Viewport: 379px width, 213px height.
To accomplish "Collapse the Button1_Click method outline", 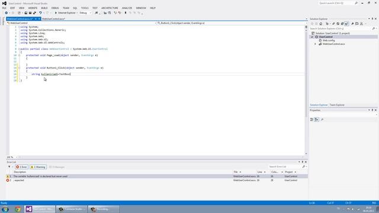I will [x=19, y=68].
